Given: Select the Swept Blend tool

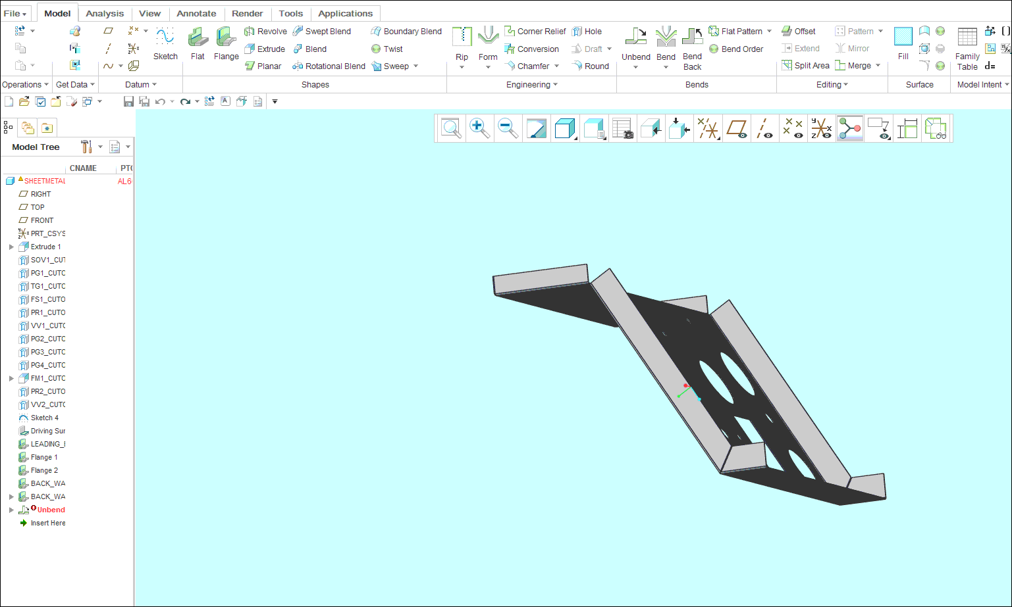Looking at the screenshot, I should [x=322, y=31].
